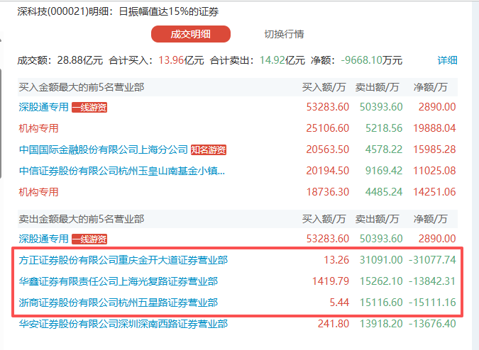The width and height of the screenshot is (479, 350).
Task: Select the 成交明细 tab
Action: click(191, 34)
